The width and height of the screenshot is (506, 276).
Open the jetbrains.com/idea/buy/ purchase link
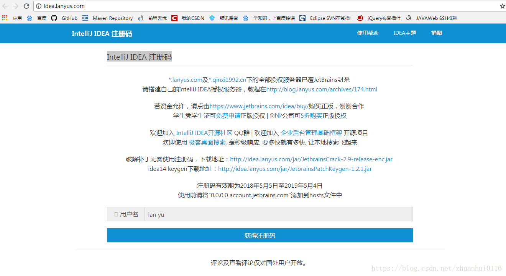(x=259, y=106)
